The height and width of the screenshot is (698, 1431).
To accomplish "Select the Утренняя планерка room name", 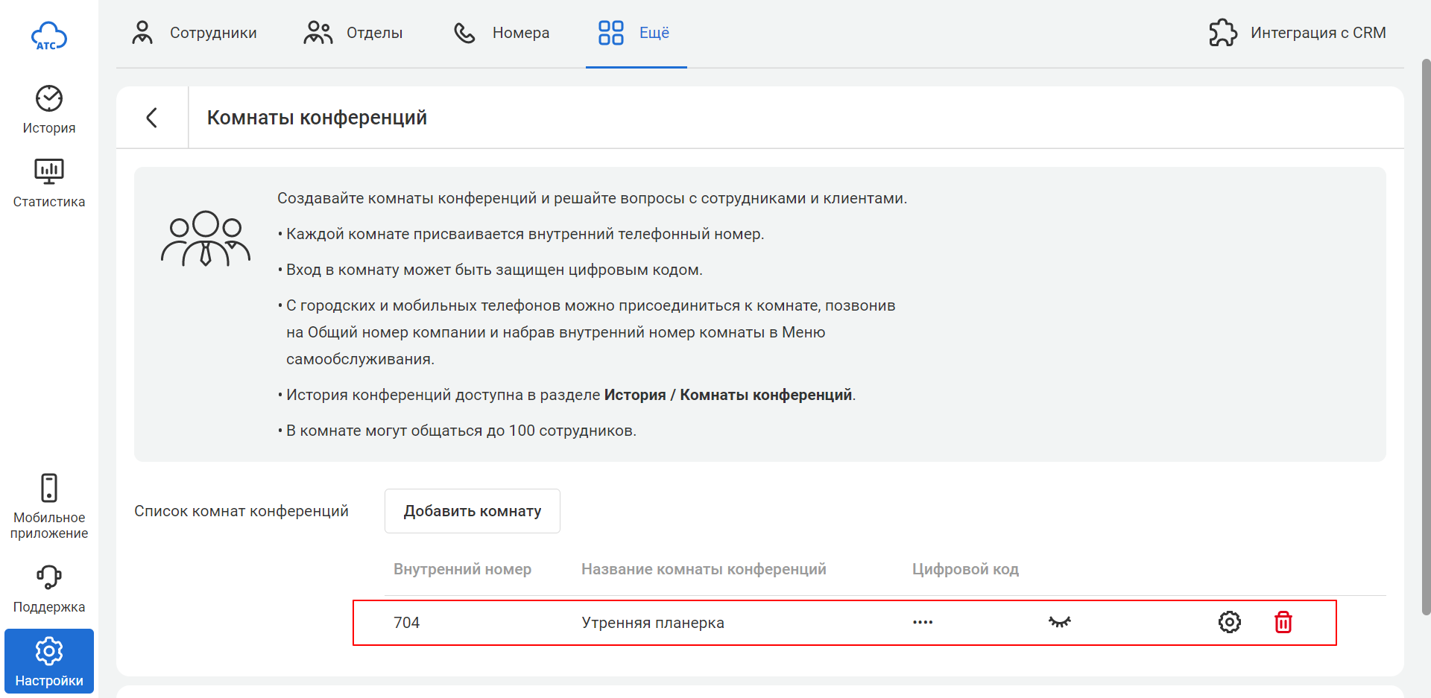I will tap(652, 623).
